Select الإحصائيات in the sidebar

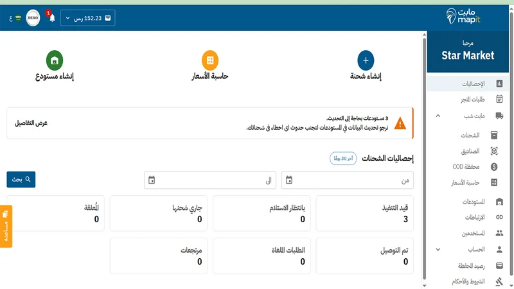click(x=468, y=83)
